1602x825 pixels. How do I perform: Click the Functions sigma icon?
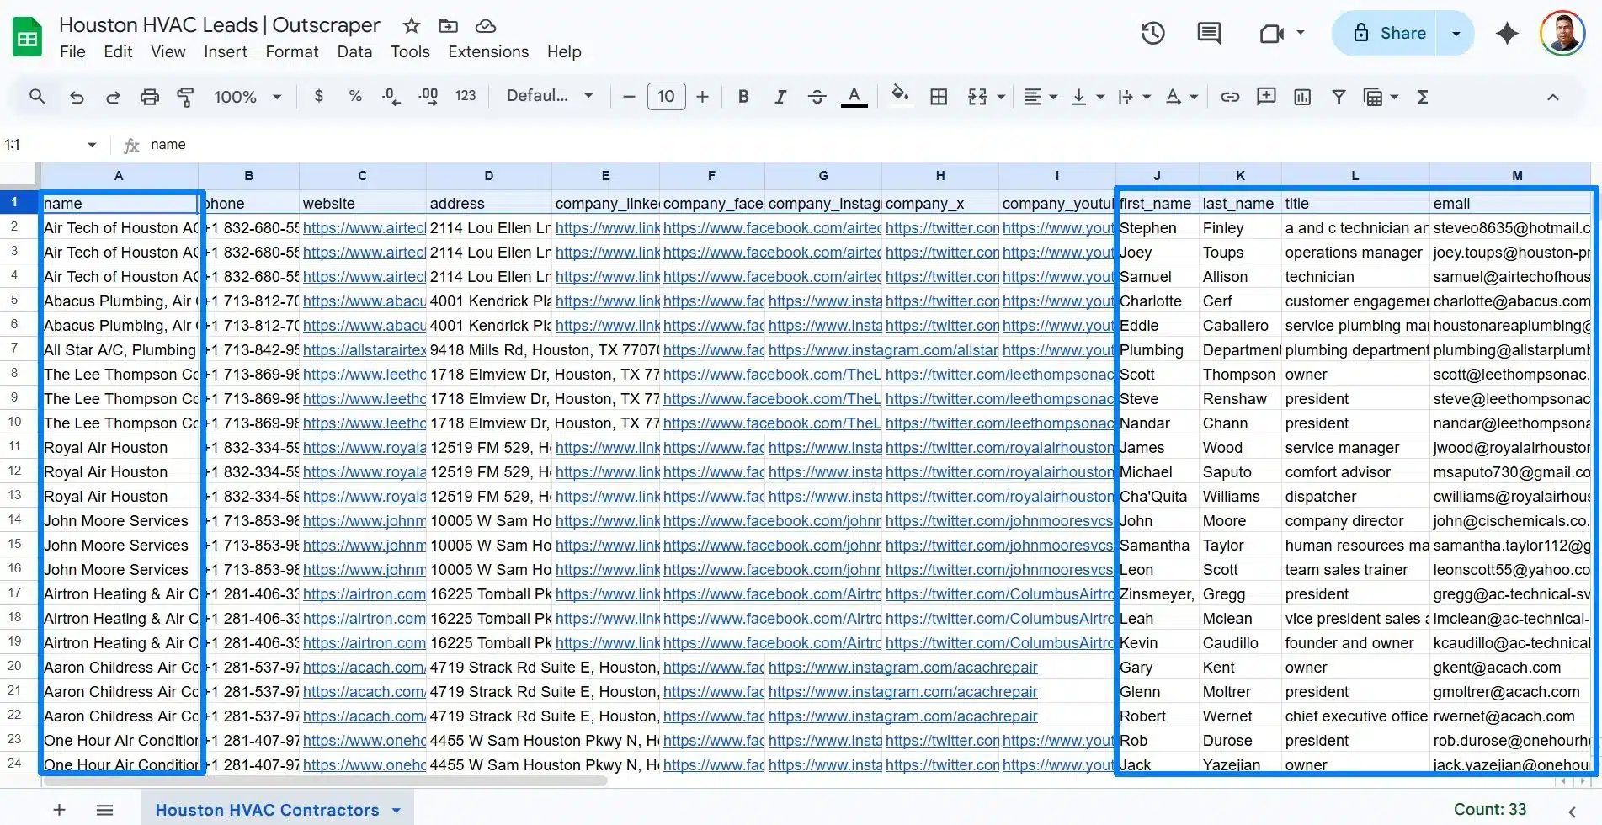[1423, 97]
